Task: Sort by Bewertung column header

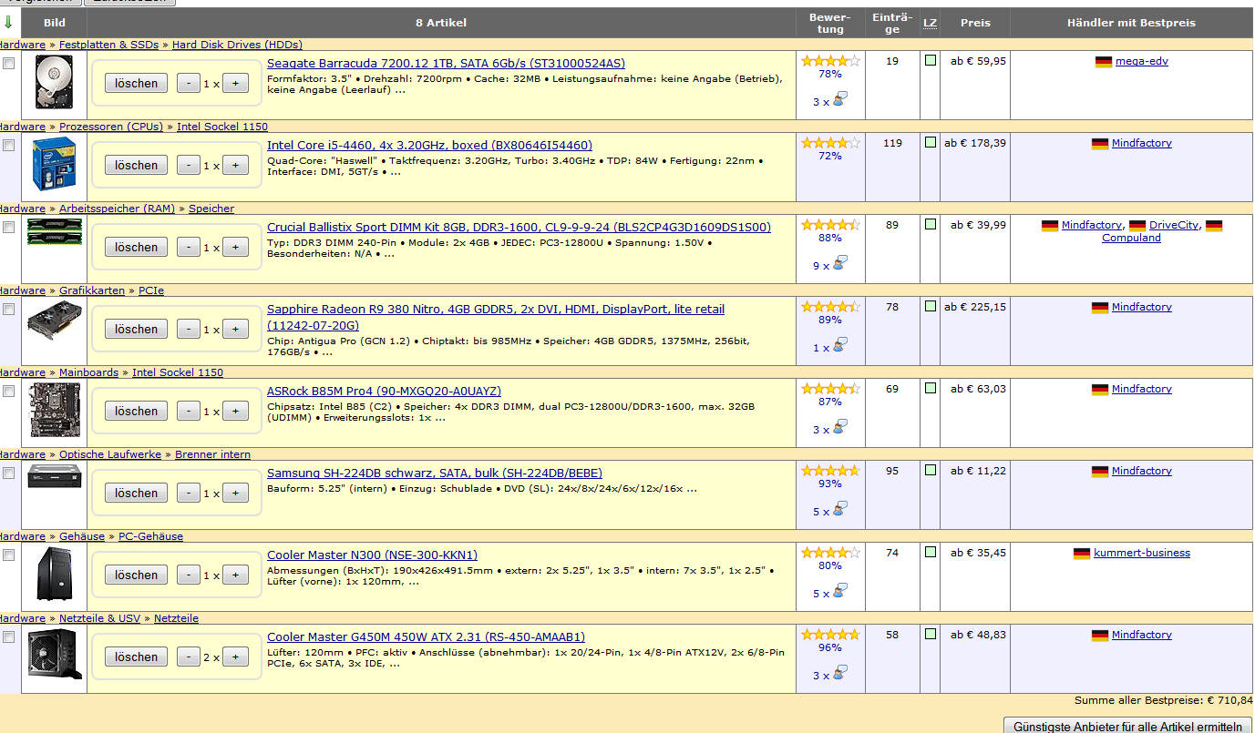Action: pyautogui.click(x=830, y=23)
